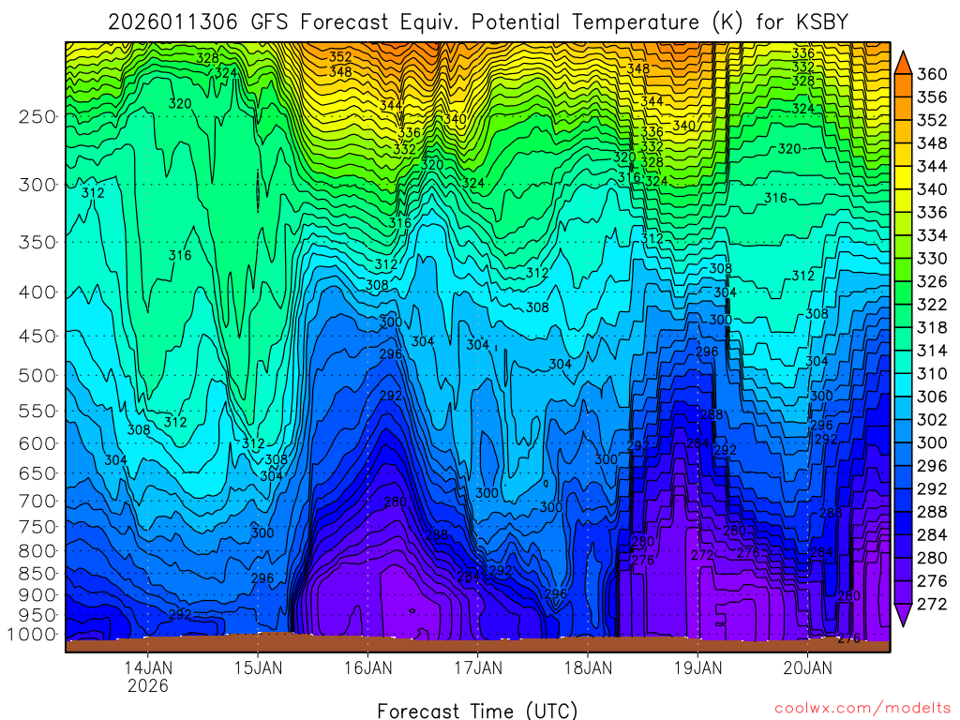Pick the 17JAN date label
Screen dimensions: 960x720
[x=478, y=667]
